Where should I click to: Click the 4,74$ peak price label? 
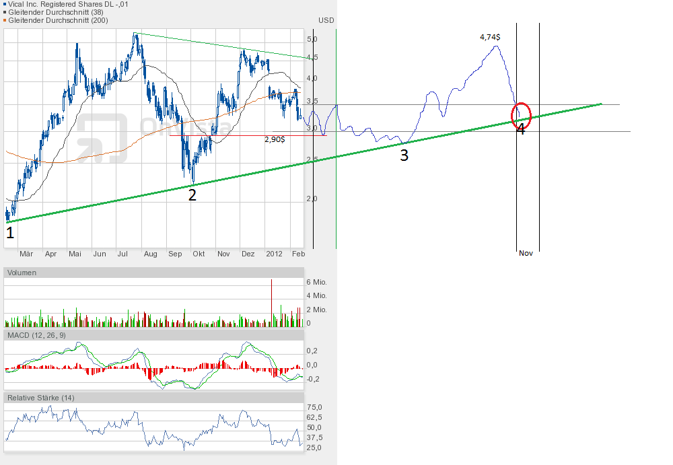tap(489, 38)
